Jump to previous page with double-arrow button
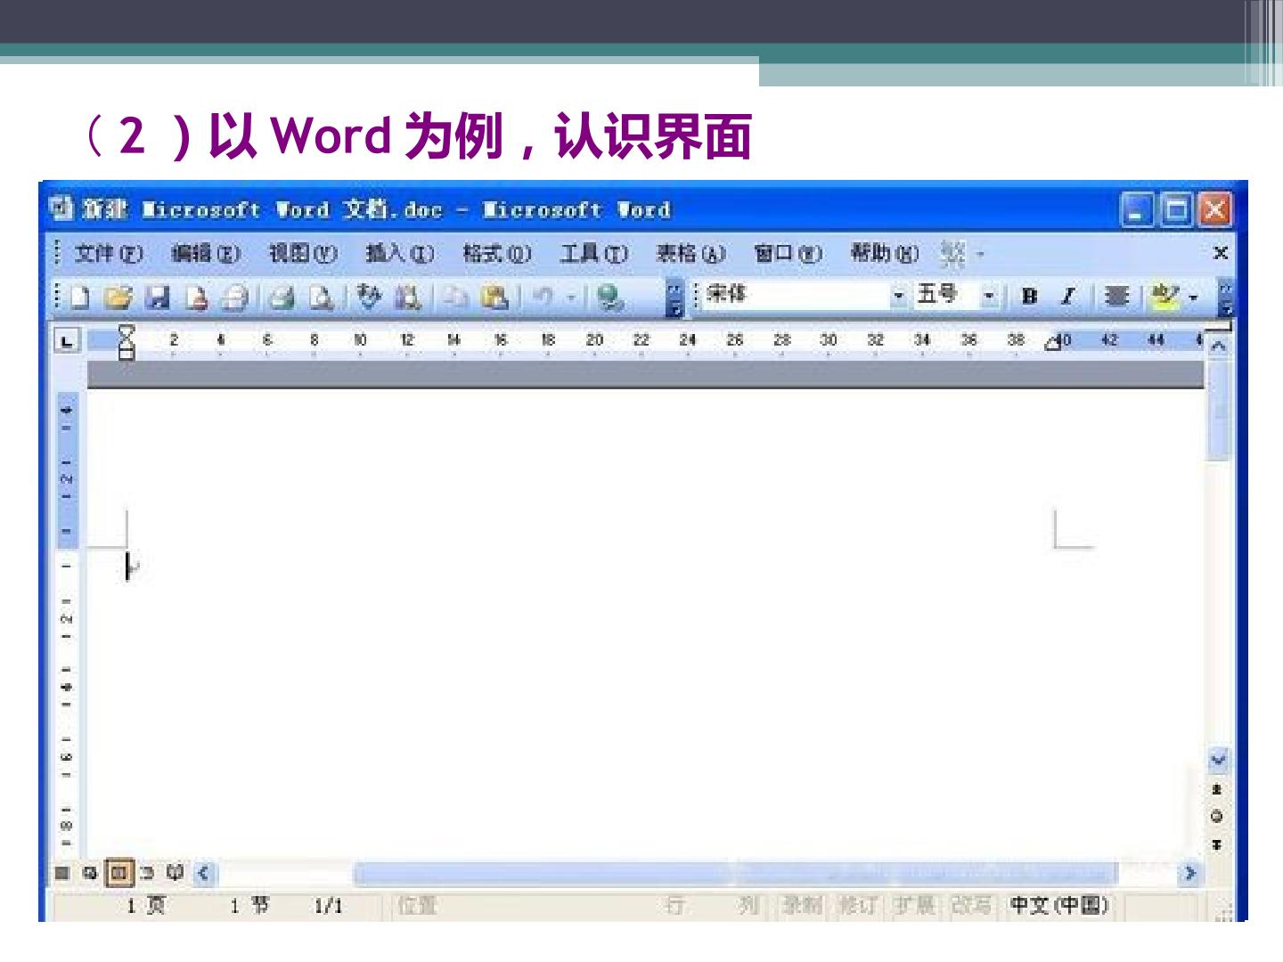The image size is (1283, 962). click(x=1217, y=789)
